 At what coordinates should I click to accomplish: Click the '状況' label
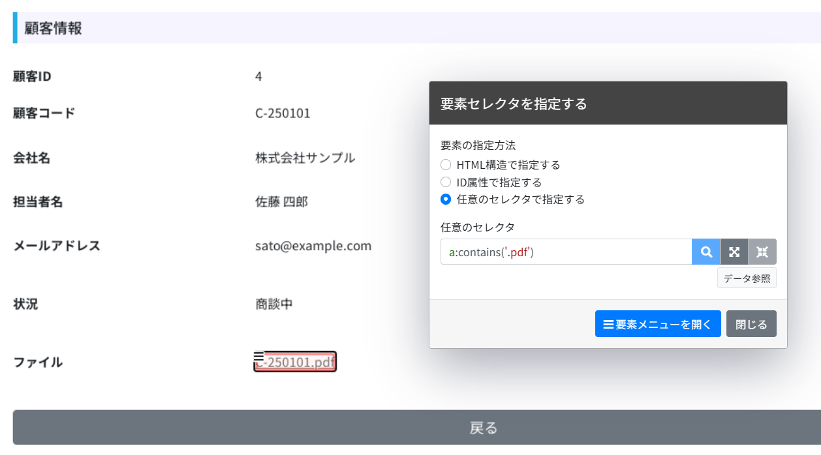[x=25, y=304]
